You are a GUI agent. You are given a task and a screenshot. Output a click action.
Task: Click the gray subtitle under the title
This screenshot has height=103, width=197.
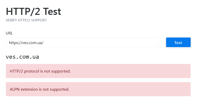(x=26, y=20)
